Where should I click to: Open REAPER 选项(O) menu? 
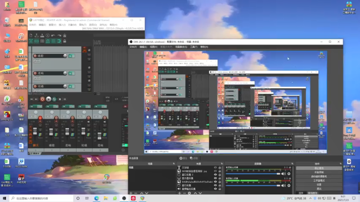[x=93, y=25]
